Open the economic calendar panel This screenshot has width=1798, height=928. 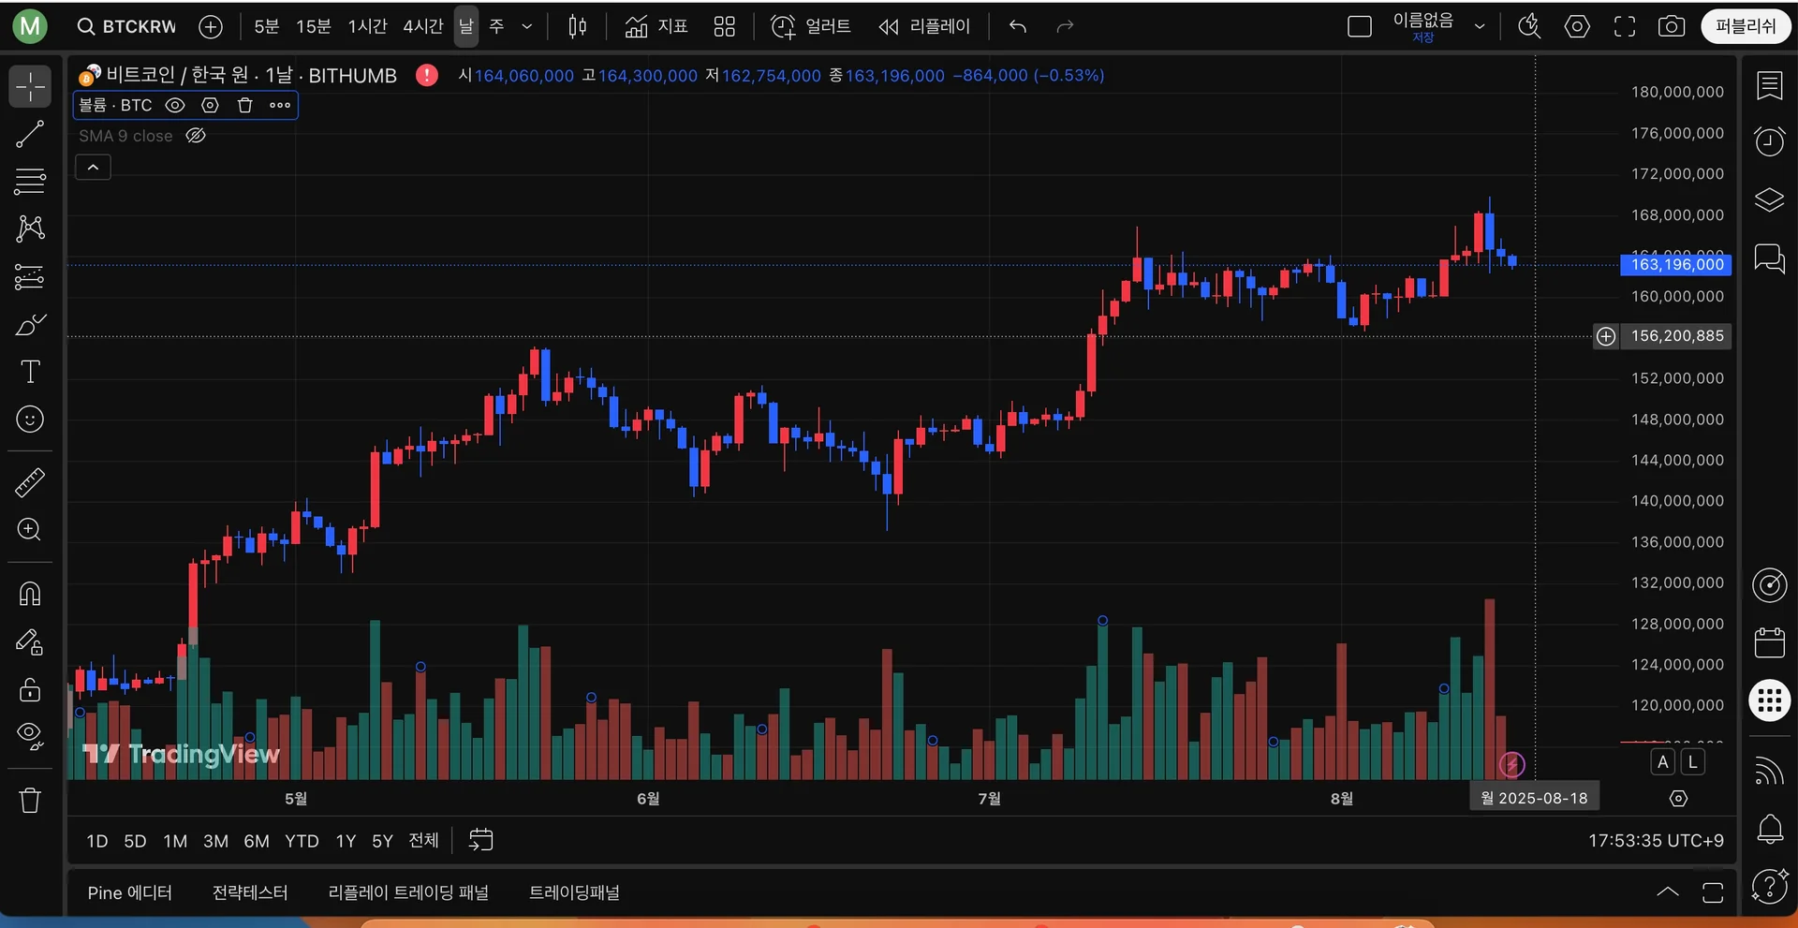coord(1769,642)
